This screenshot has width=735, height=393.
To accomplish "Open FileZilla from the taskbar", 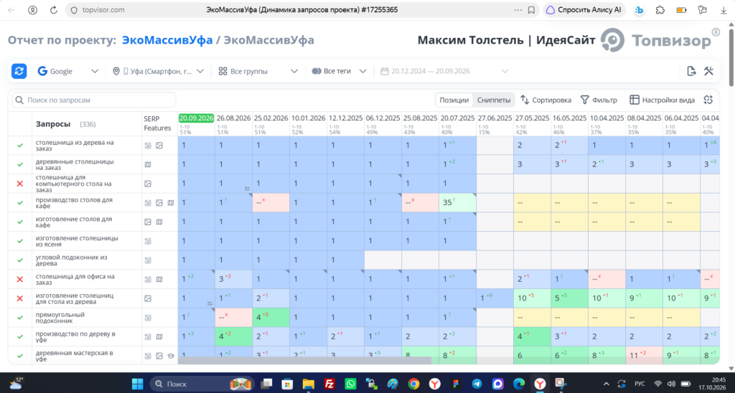I will point(329,384).
